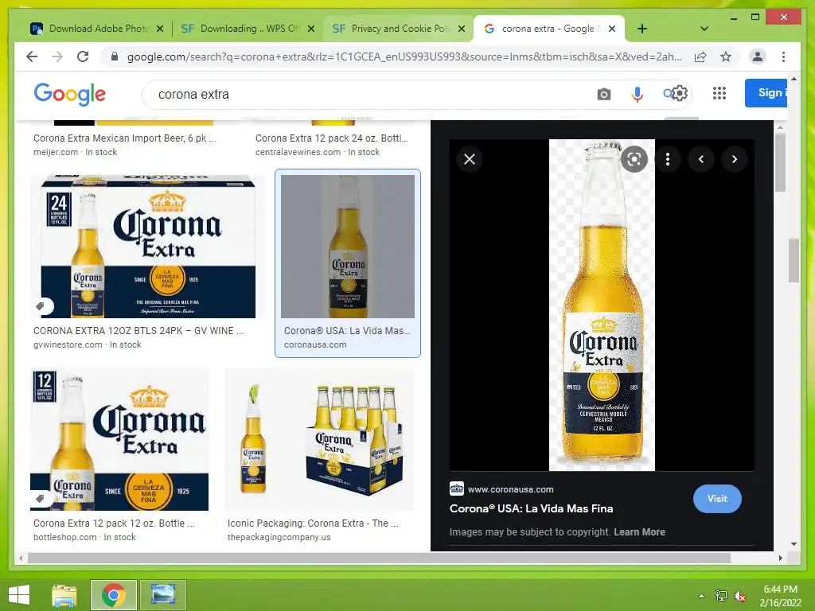Click the lock icon in the address bar
The width and height of the screenshot is (815, 611).
115,56
